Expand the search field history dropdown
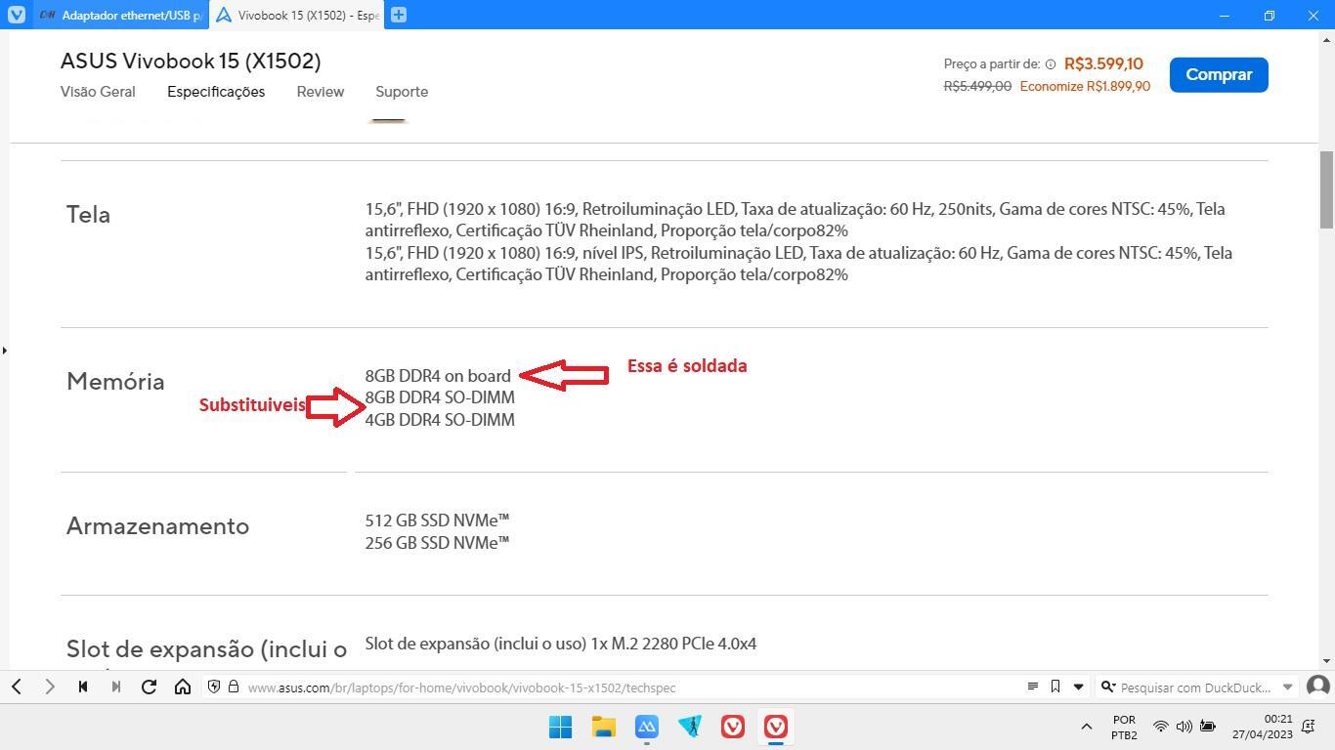The height and width of the screenshot is (750, 1335). tap(1287, 687)
